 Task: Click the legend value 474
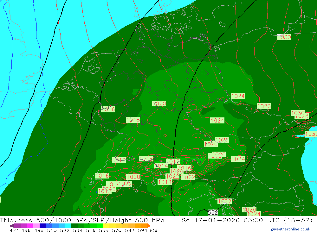[14, 230]
